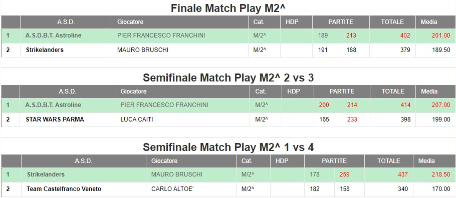Select PIER FRANCESCO FRANCHINI in Finale table
The height and width of the screenshot is (198, 456).
pos(161,35)
